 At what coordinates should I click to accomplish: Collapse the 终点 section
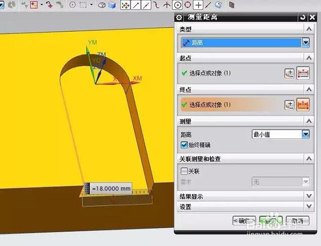click(309, 89)
